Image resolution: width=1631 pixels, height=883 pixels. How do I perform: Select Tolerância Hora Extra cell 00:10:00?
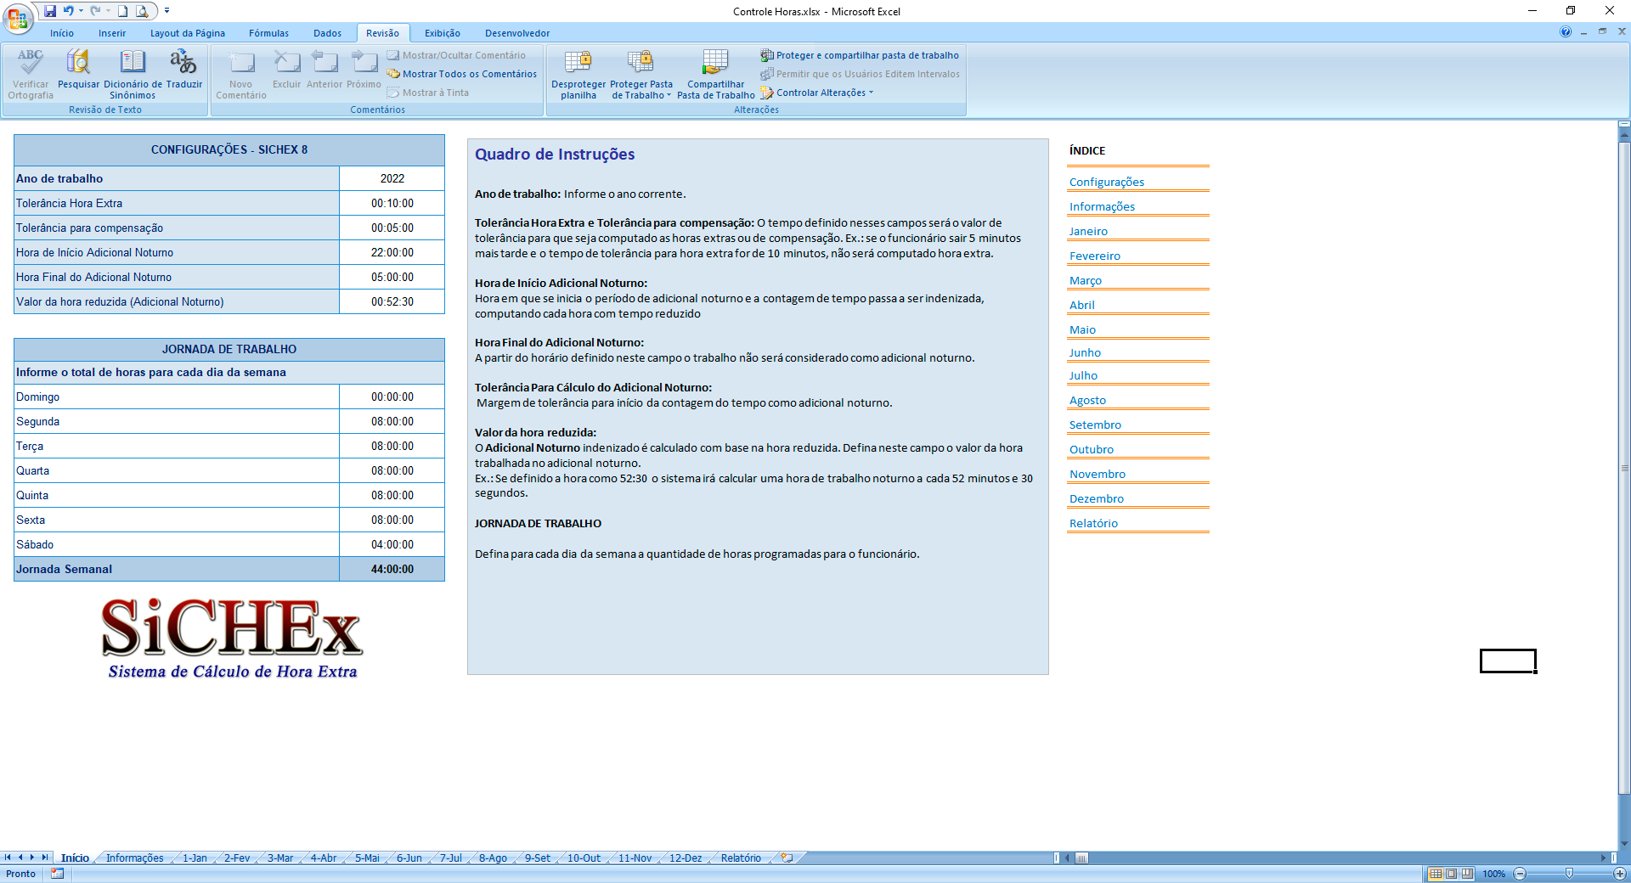click(392, 203)
